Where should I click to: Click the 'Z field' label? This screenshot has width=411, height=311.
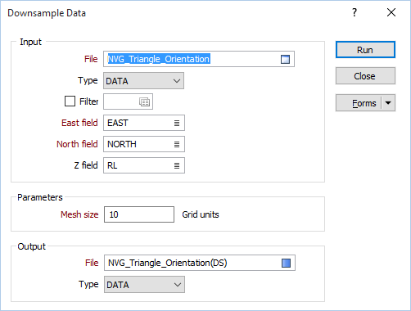86,165
